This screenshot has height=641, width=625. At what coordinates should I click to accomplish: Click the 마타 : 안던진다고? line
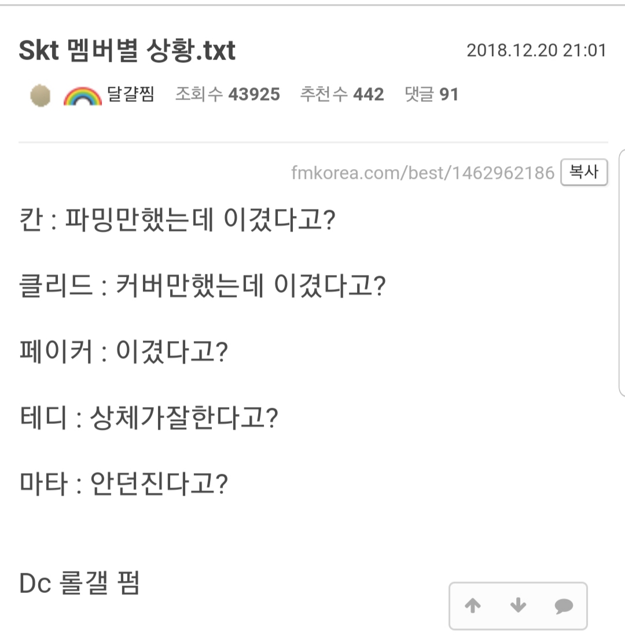124,483
